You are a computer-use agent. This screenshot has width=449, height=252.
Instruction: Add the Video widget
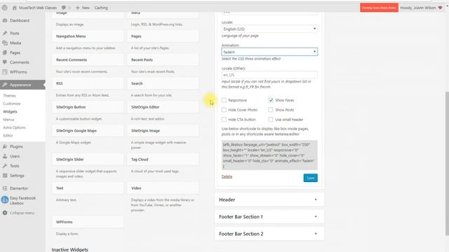click(163, 188)
